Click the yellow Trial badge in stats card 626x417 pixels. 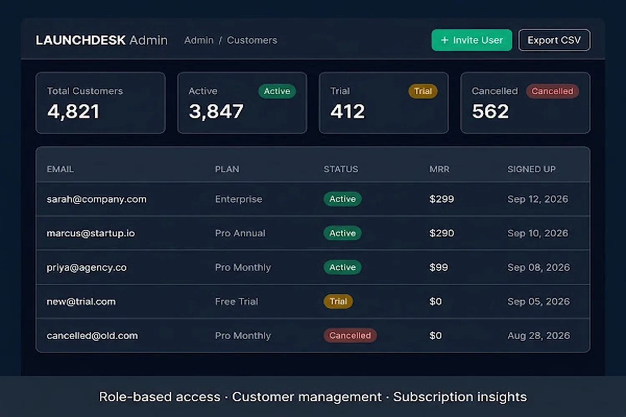coord(423,91)
